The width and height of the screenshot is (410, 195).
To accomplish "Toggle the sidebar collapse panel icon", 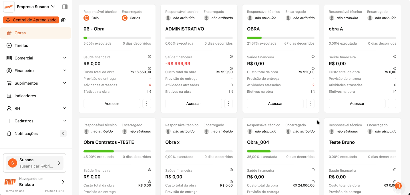I will pos(65,7).
